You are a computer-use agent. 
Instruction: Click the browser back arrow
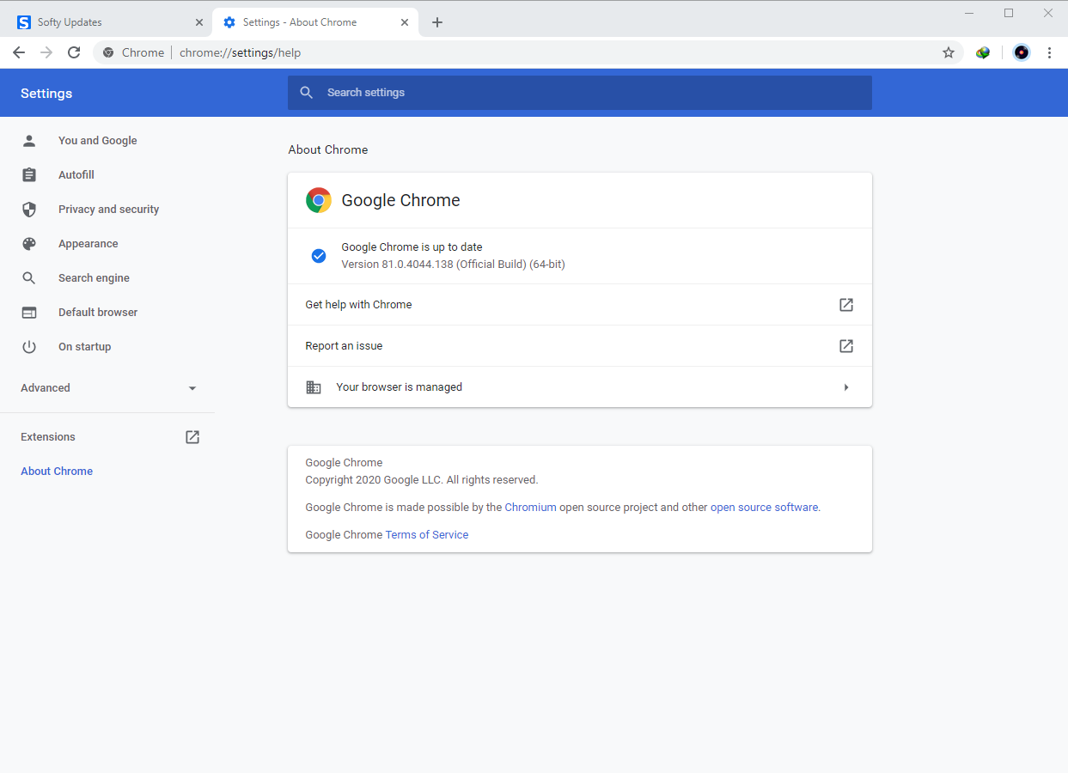point(19,52)
